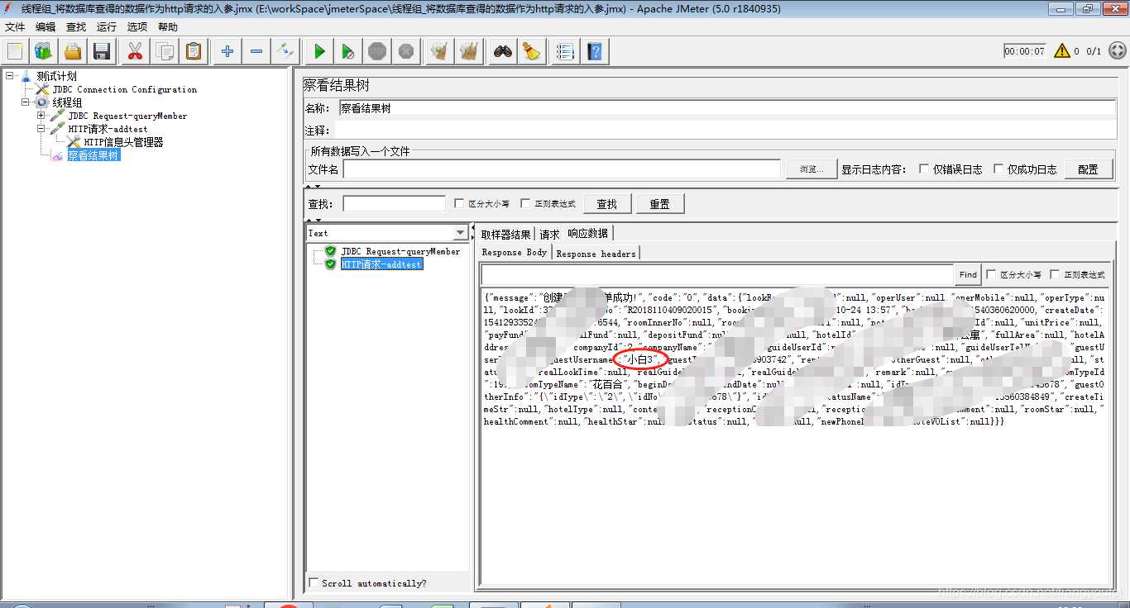Viewport: 1130px width, 608px height.
Task: Collapse the 线程组 tree node
Action: pyautogui.click(x=26, y=102)
